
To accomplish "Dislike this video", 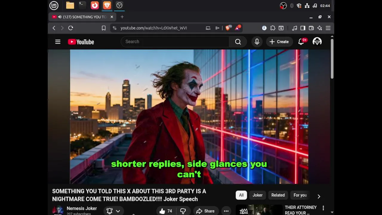I will [x=183, y=211].
